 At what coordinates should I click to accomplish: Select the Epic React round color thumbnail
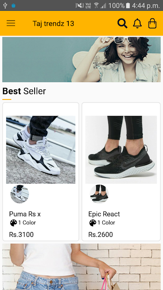click(x=99, y=194)
